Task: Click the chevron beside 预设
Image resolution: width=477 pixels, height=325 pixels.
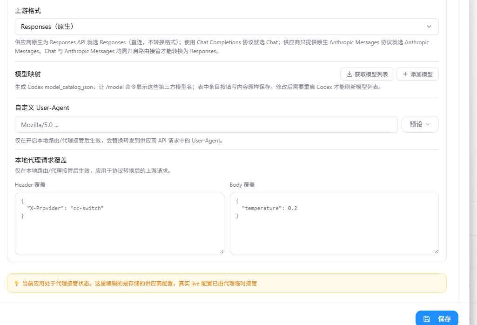Action: (428, 124)
